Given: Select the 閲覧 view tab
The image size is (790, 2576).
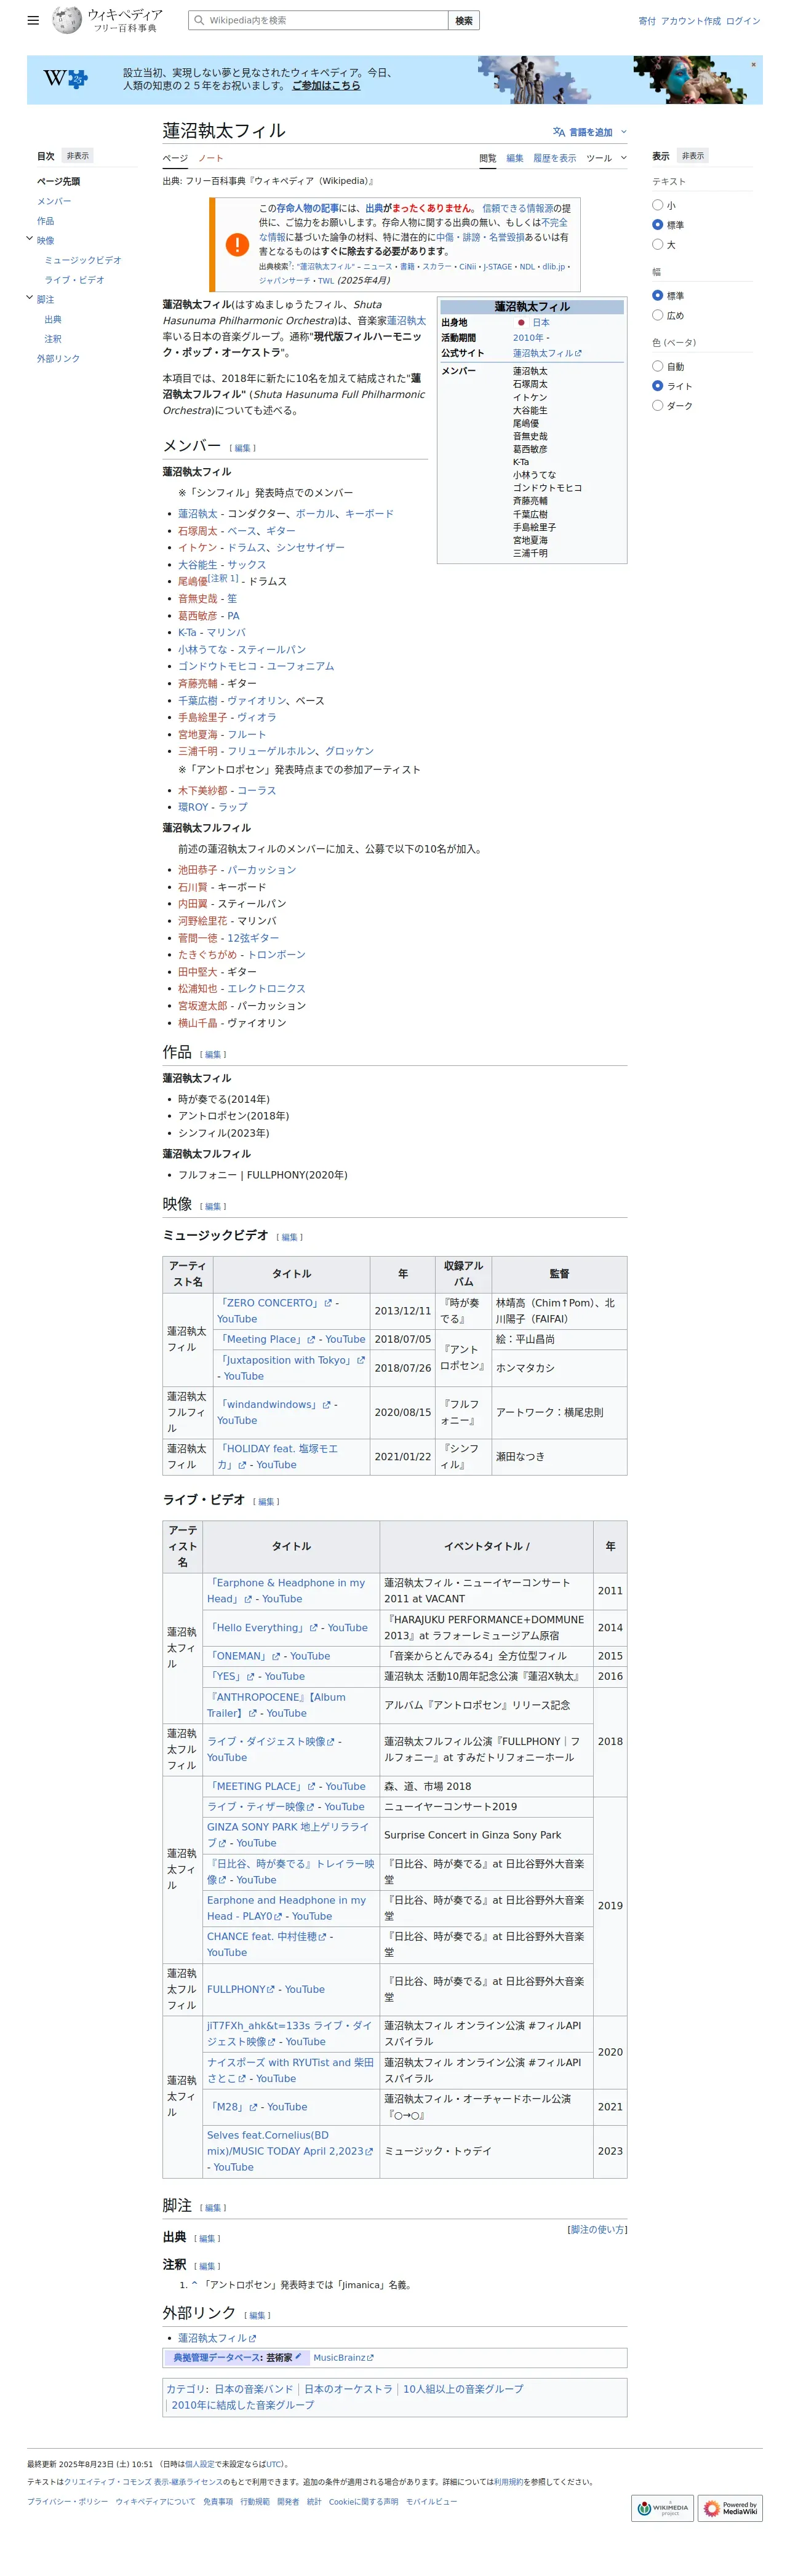Looking at the screenshot, I should click(487, 158).
